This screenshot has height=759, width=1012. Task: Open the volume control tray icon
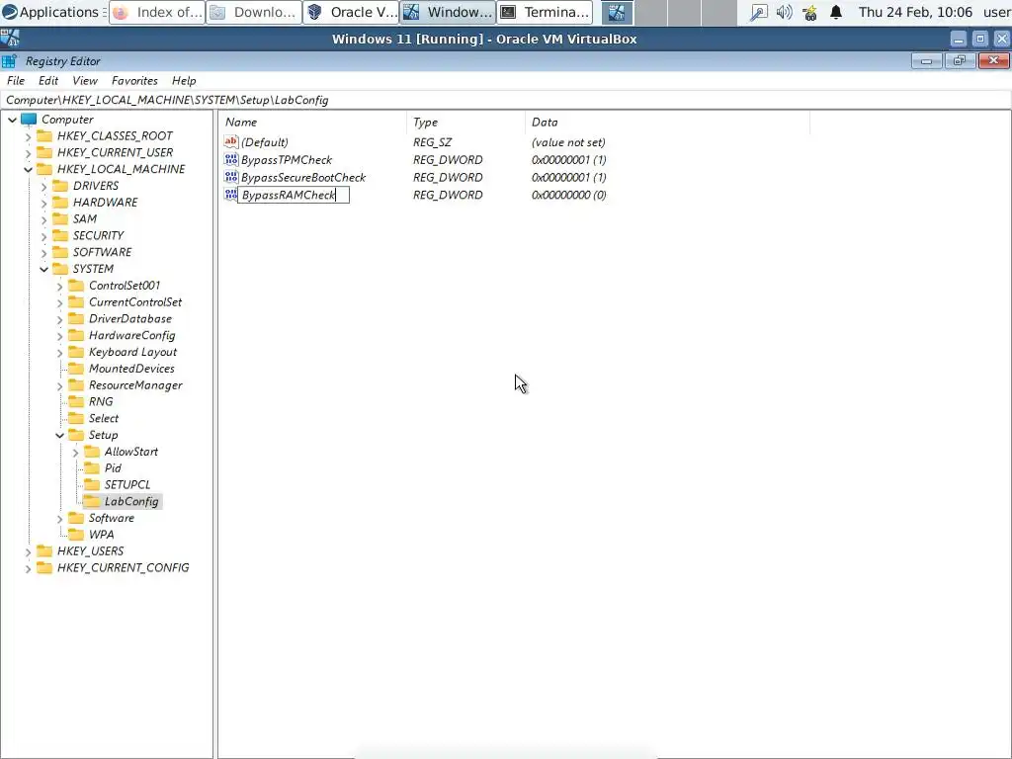point(784,12)
